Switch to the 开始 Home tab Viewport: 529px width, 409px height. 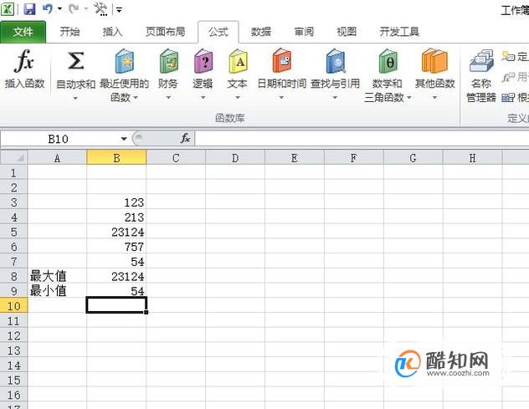click(69, 32)
